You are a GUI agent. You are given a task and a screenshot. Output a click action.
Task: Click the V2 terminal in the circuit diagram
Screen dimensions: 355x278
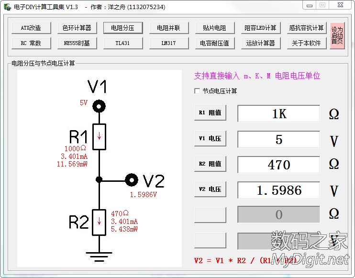click(132, 180)
